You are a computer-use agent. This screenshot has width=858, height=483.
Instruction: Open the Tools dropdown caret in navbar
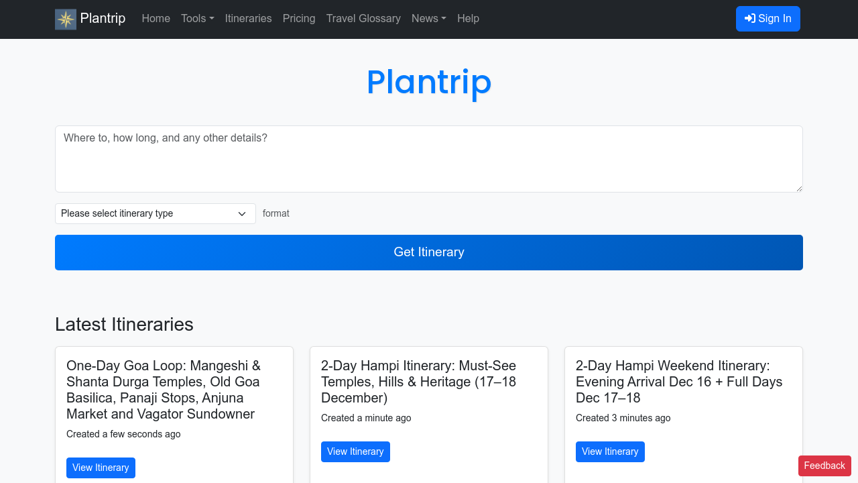pyautogui.click(x=212, y=19)
